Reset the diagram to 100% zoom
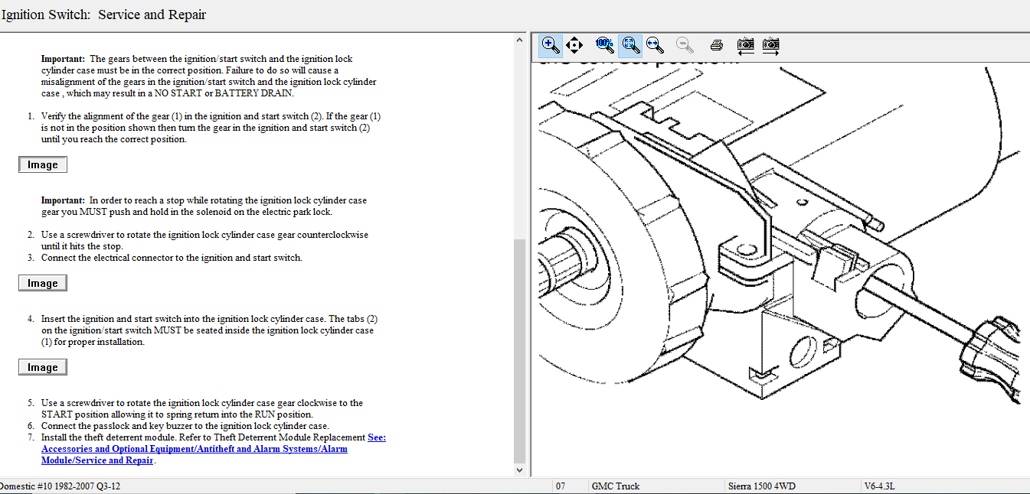This screenshot has width=1030, height=494. (x=605, y=44)
